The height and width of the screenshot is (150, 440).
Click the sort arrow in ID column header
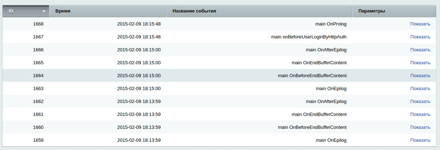click(x=44, y=11)
